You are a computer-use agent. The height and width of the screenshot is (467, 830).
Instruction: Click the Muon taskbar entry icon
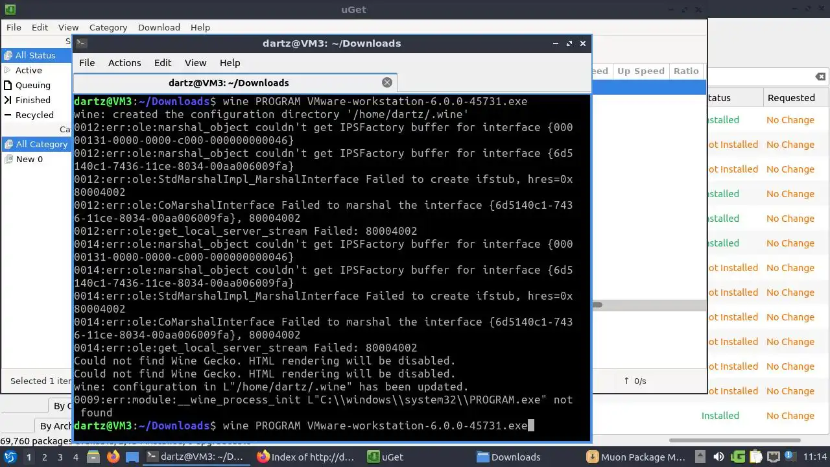[x=592, y=457]
